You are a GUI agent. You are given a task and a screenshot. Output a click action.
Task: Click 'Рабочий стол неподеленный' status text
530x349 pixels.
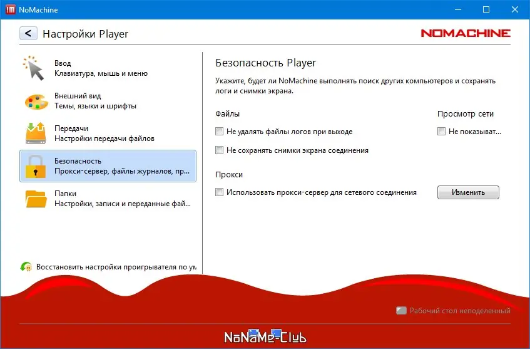pos(460,310)
